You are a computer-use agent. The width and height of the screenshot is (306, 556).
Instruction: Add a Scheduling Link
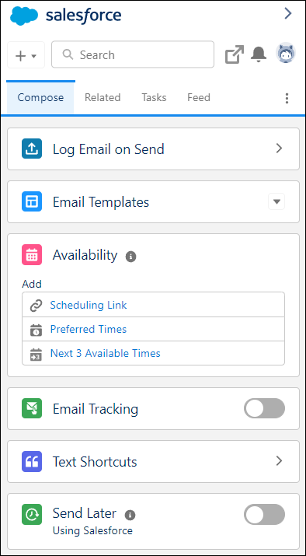[x=89, y=305]
